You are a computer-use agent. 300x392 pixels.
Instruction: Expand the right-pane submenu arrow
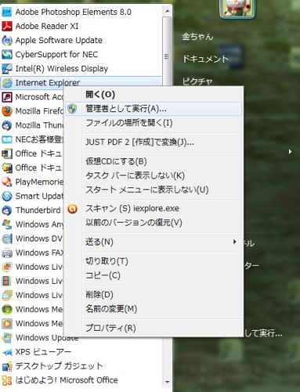[291, 151]
